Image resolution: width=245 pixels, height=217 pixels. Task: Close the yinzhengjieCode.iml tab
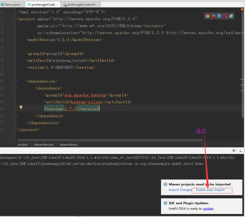click(98, 5)
